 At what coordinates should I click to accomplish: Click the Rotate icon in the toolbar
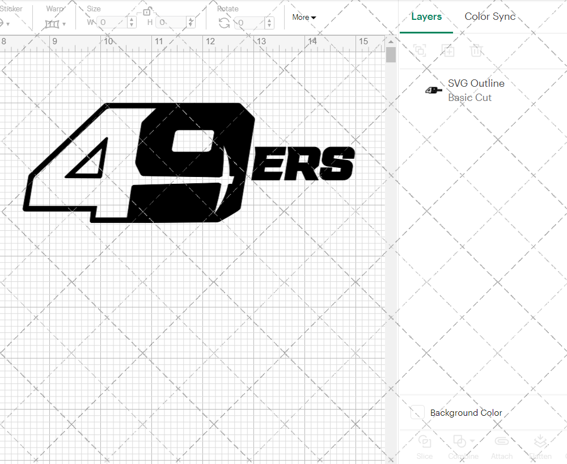coord(224,22)
